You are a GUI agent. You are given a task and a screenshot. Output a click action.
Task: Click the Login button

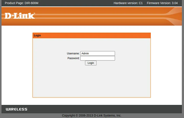(x=91, y=63)
